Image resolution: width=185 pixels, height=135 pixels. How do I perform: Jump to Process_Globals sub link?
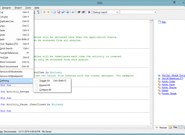coord(169,93)
